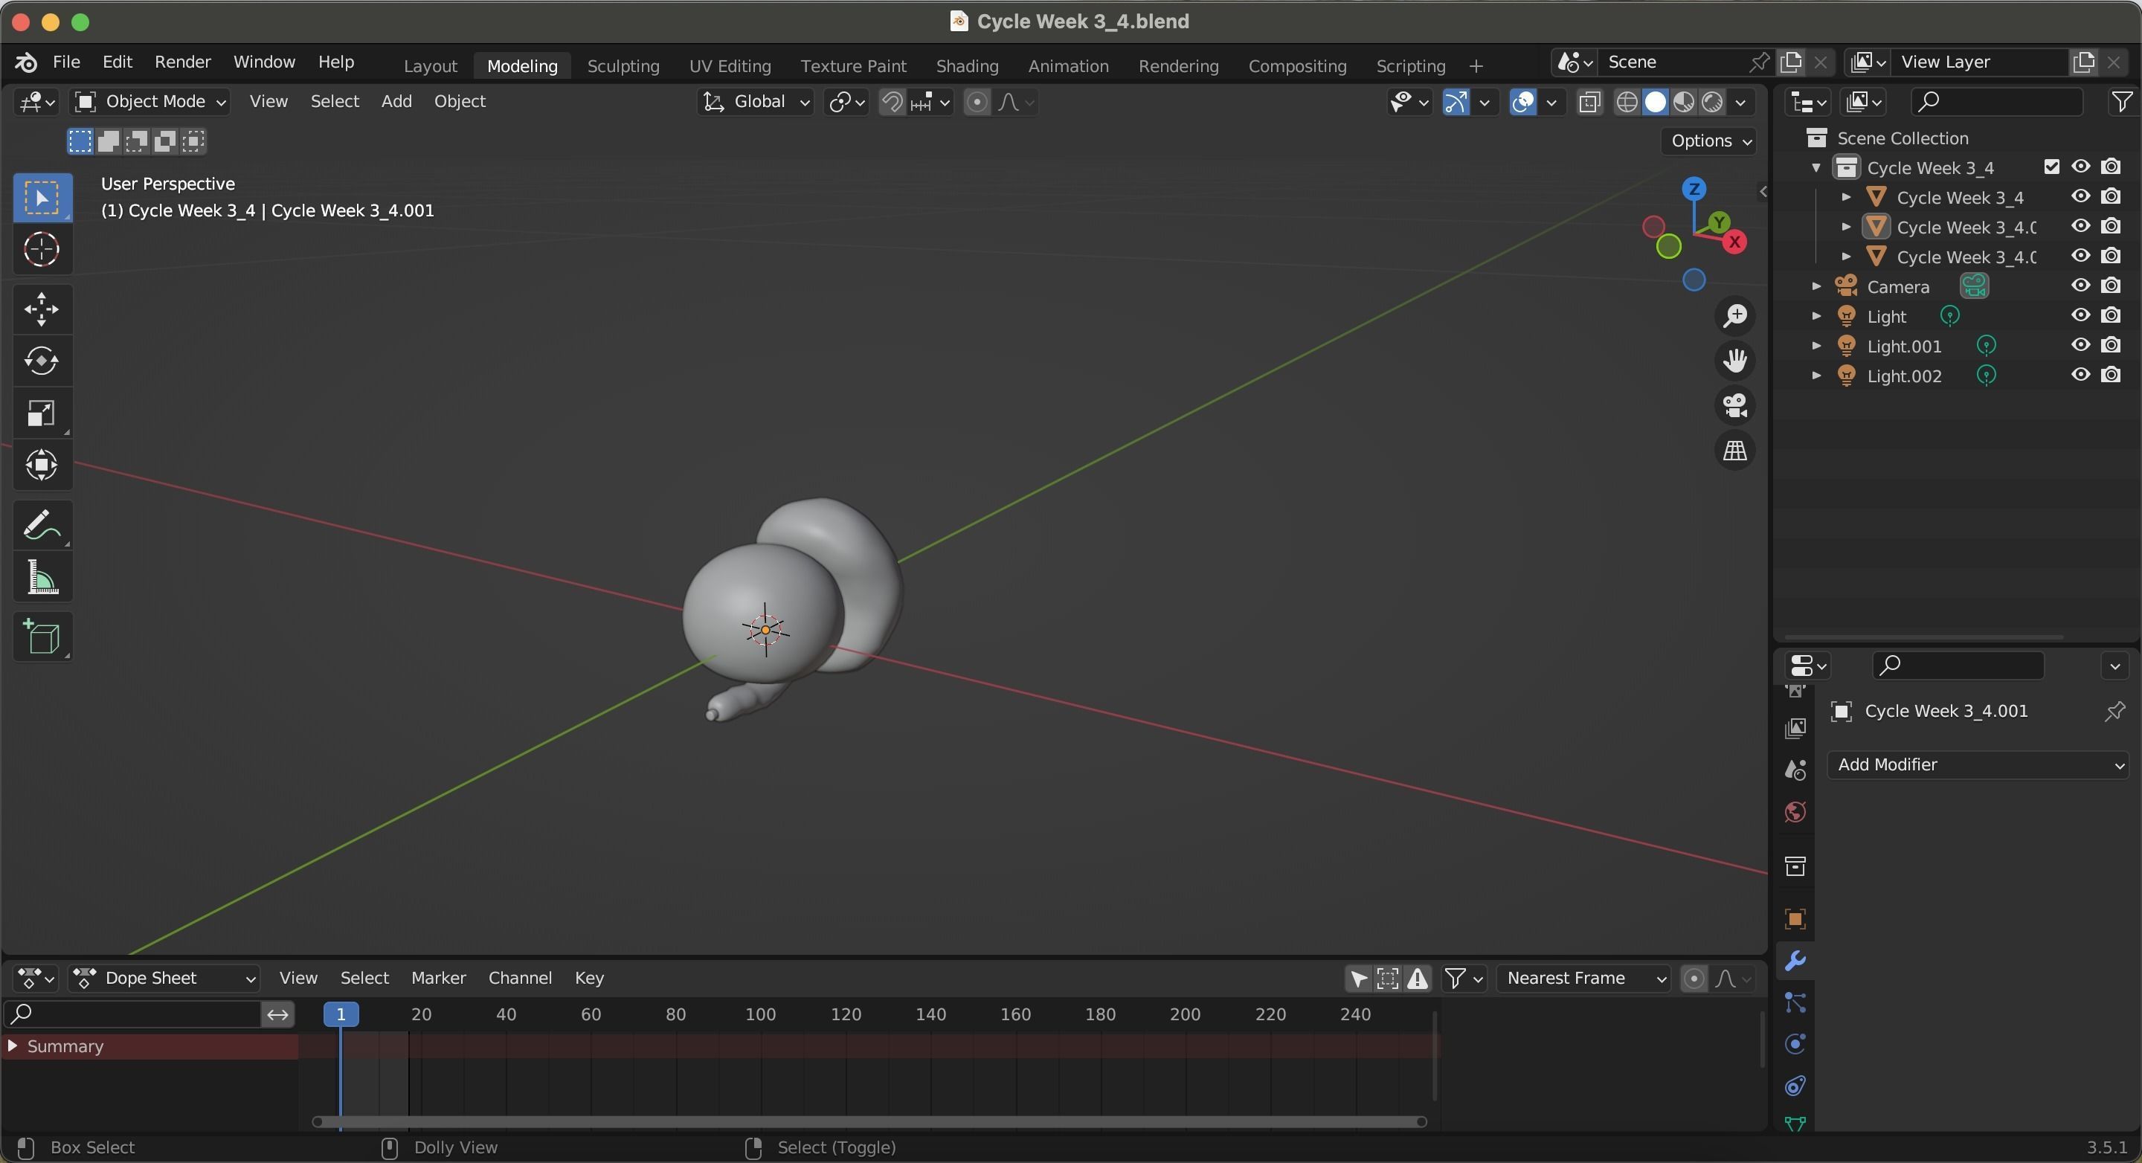Open Object Constraints properties tab
The image size is (2142, 1163).
[x=1795, y=1086]
